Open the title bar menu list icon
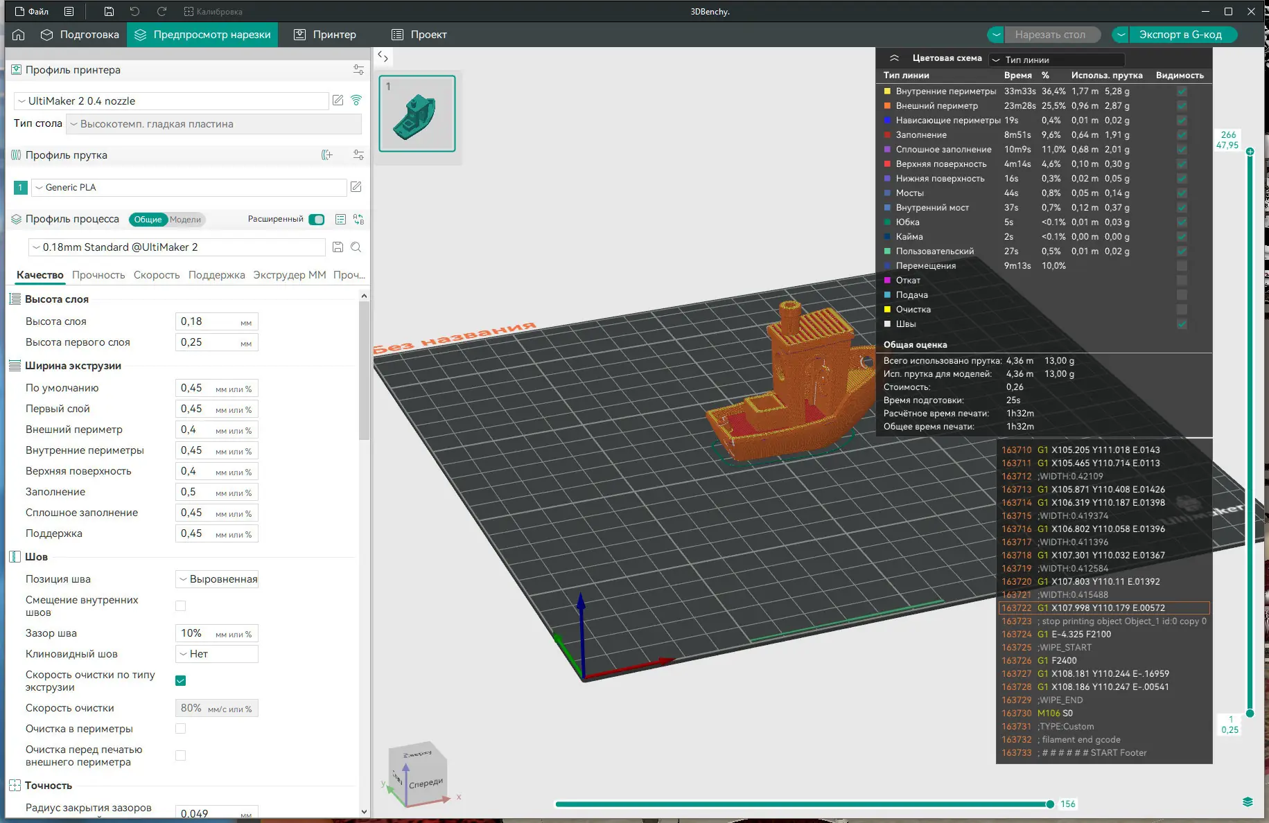 tap(69, 11)
